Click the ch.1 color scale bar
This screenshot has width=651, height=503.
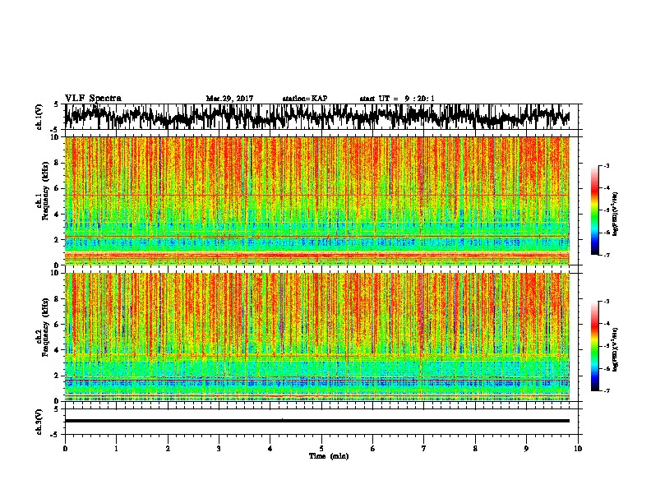[594, 210]
